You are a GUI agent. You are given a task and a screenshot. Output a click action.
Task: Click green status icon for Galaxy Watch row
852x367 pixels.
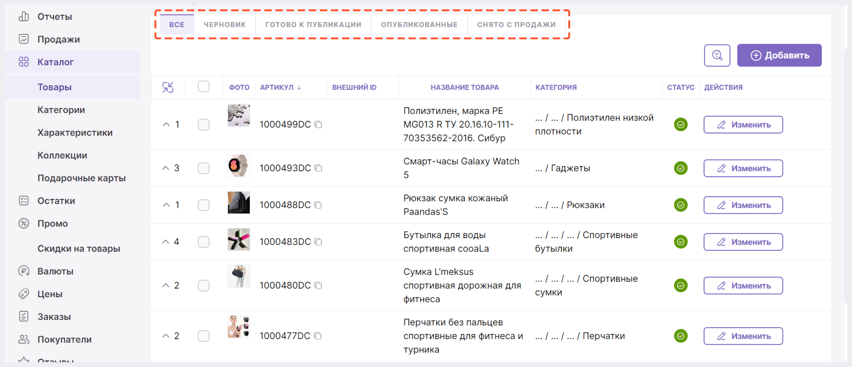point(681,168)
